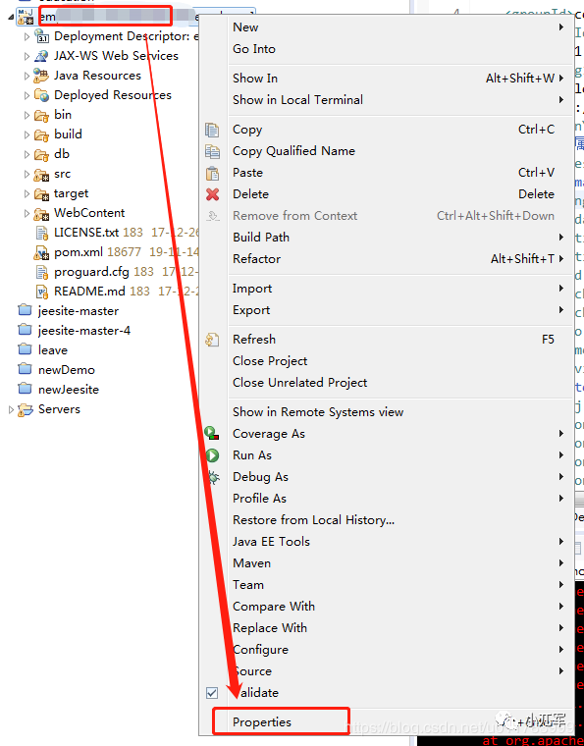
Task: Expand the Java Resources node
Action: (x=27, y=76)
